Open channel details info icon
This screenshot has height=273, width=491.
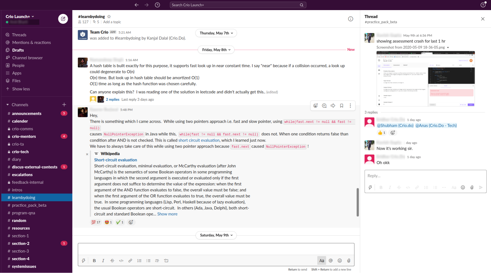coord(351,19)
